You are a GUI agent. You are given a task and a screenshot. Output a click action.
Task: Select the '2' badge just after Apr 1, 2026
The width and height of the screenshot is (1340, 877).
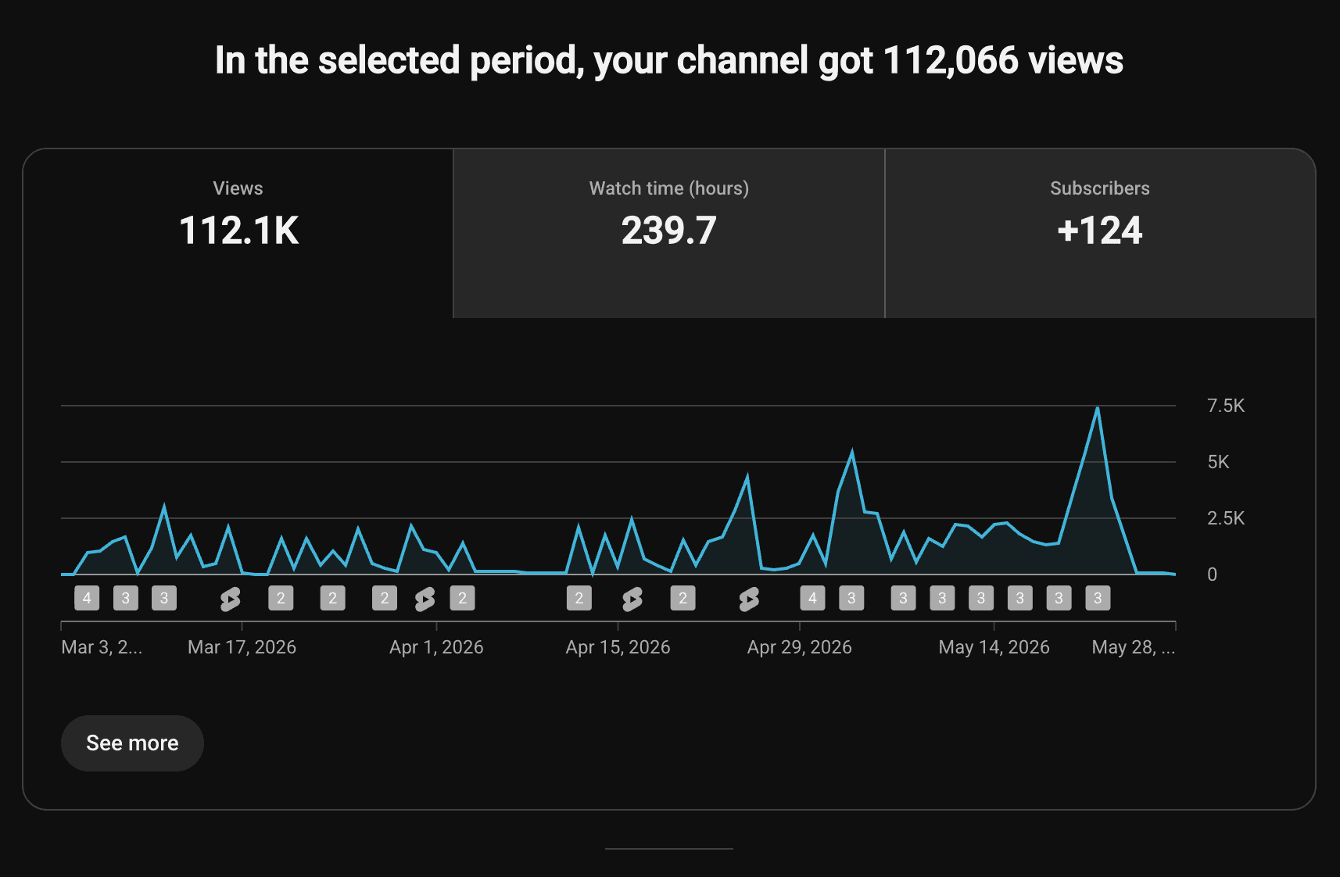tap(462, 599)
